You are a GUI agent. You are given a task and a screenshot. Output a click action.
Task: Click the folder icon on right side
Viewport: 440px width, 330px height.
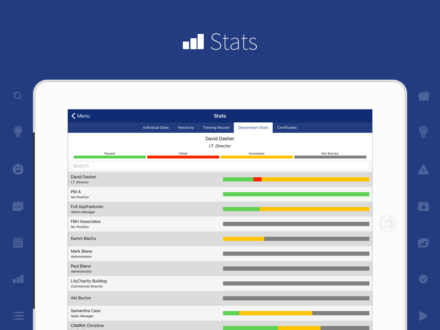coord(424,96)
